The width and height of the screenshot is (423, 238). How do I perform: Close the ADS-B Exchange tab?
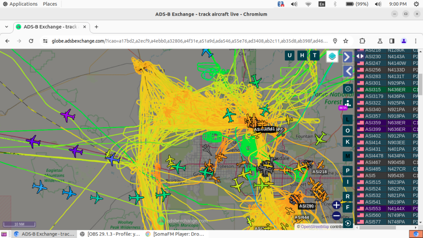click(84, 27)
